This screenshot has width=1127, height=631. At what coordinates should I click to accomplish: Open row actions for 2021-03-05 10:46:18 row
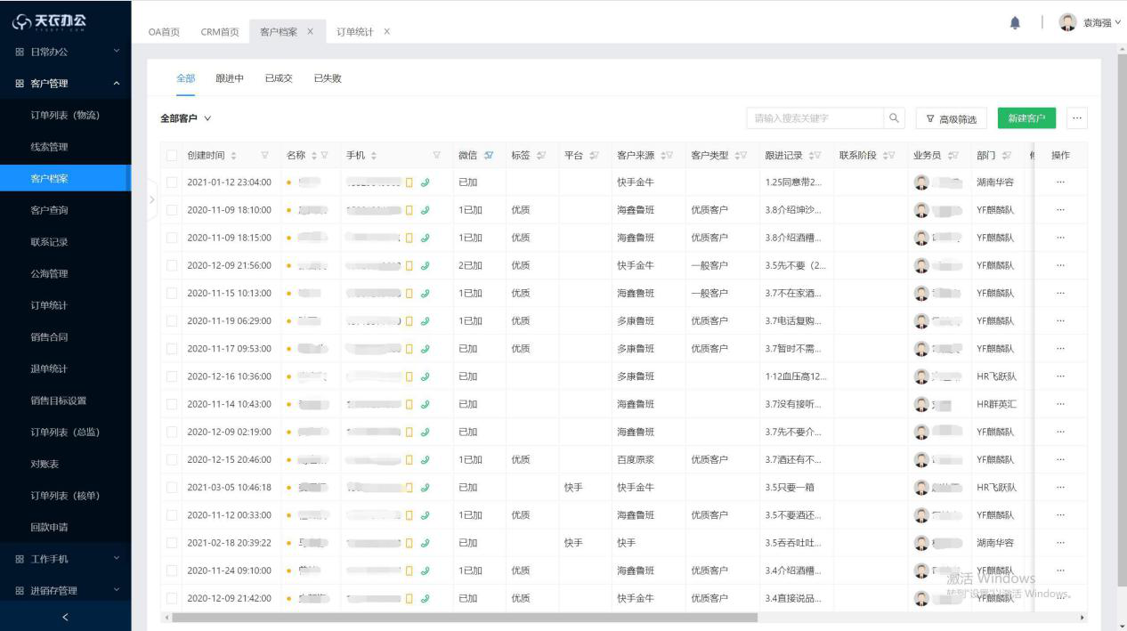point(1060,487)
